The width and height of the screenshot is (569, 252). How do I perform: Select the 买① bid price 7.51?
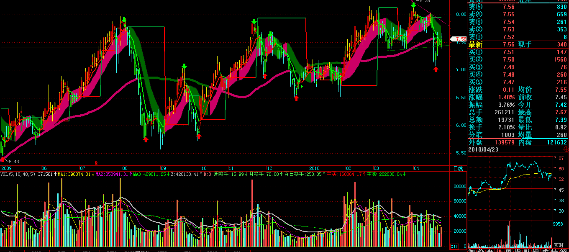509,52
